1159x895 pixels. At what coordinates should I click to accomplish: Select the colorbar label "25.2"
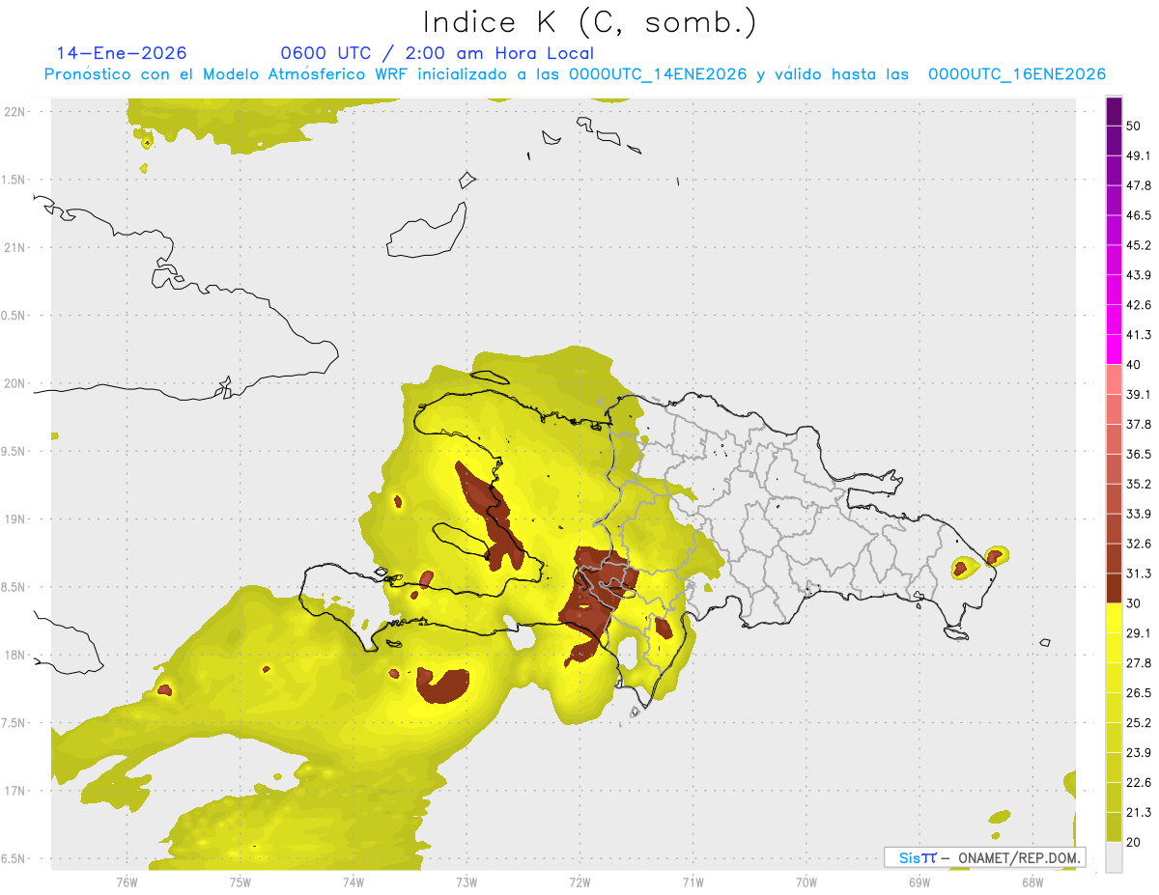1139,723
